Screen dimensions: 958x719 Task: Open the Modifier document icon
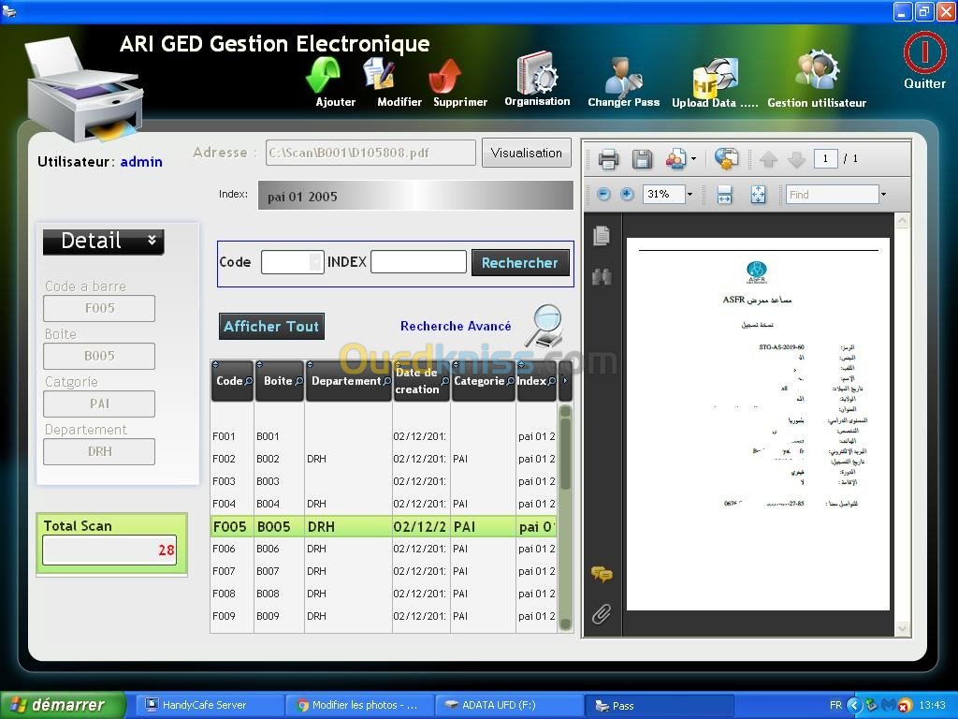[x=379, y=74]
